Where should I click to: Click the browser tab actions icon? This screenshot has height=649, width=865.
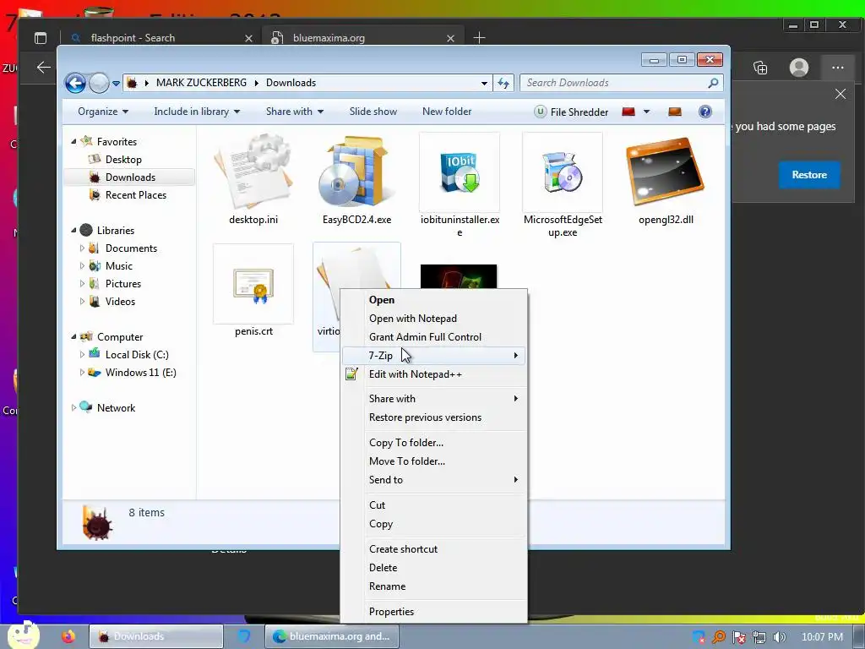pos(41,38)
